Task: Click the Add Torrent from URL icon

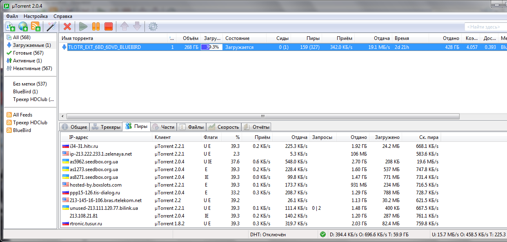Action: (x=23, y=26)
